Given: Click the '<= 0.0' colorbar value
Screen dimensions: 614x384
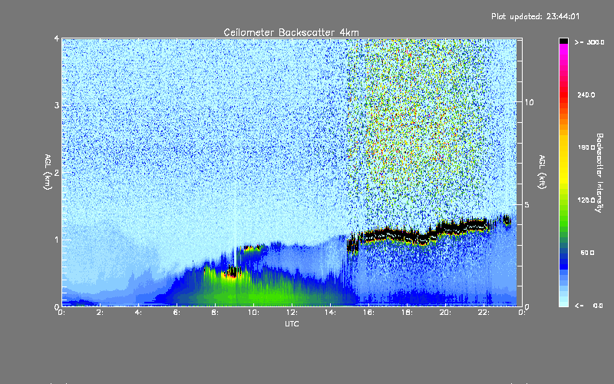Looking at the screenshot, I should click(589, 306).
